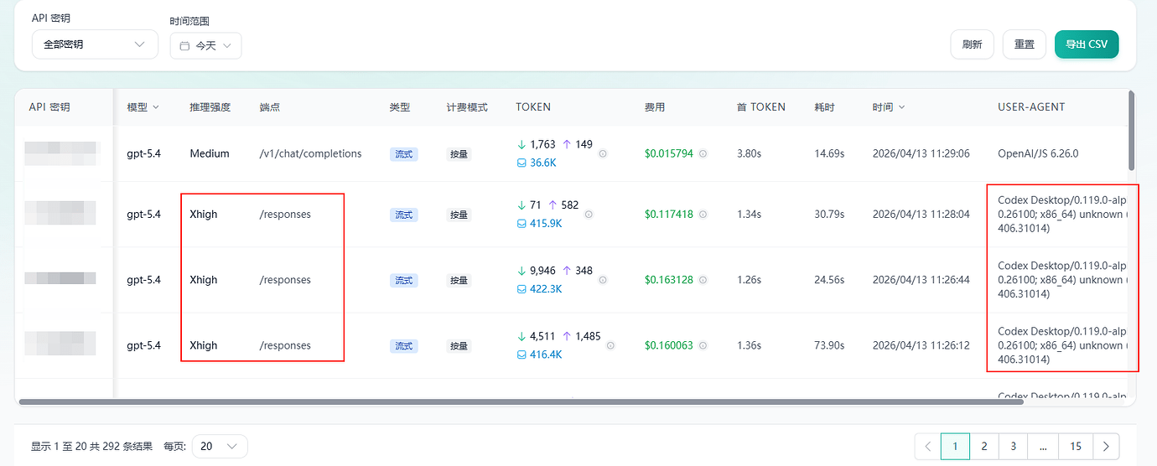Click the info icon beside the 415.9K cached tokens

tap(589, 215)
